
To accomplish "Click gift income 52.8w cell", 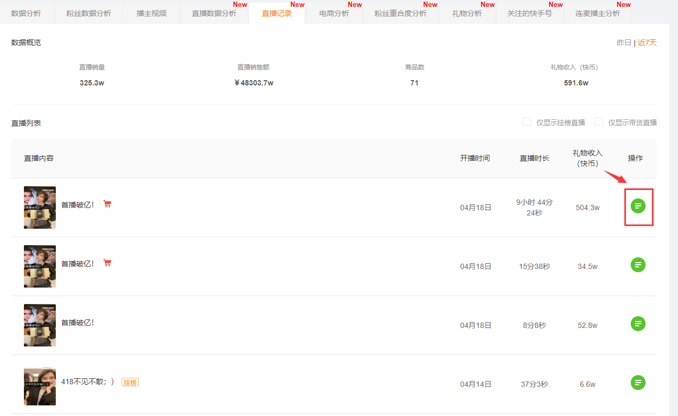I will [x=588, y=325].
